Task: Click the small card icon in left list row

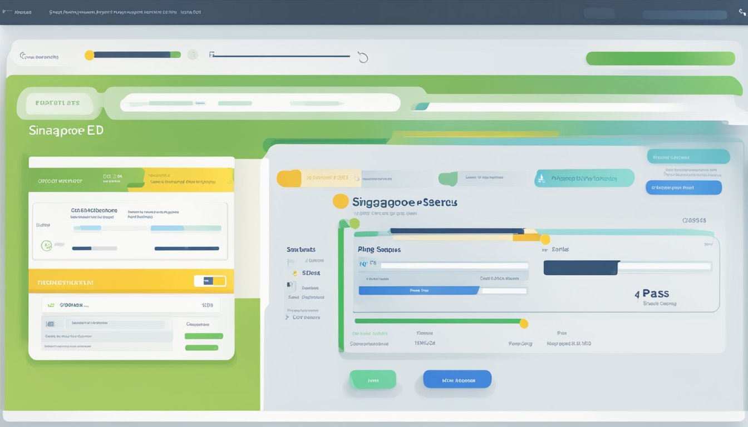Action: 50,324
